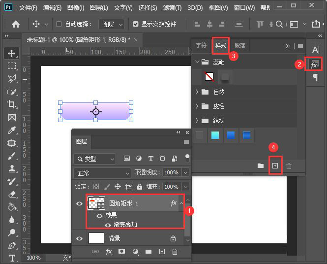Apply the last dark-blue style swatch
The width and height of the screenshot is (327, 264).
coord(247,135)
